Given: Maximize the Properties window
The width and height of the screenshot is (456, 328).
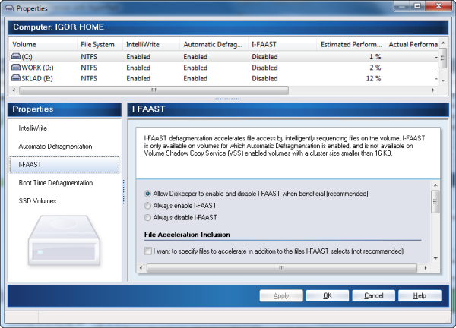Looking at the screenshot, I should pyautogui.click(x=417, y=5).
